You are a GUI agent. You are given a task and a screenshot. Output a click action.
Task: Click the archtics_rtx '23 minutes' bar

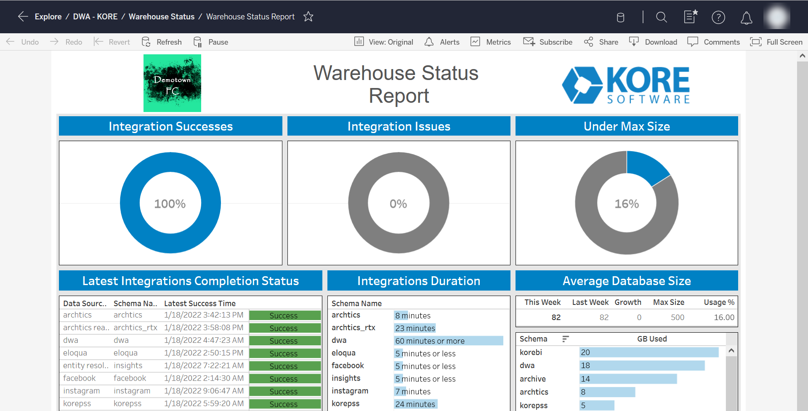[x=415, y=328]
